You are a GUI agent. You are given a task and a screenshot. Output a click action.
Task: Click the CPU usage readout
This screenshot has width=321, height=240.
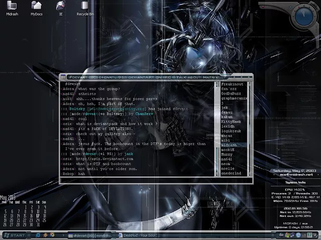tap(295, 189)
